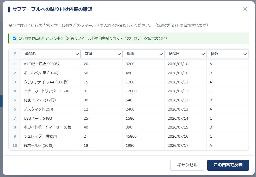Click delivery date 2026/07/13
Viewport: 256px width, 177px height.
click(178, 109)
